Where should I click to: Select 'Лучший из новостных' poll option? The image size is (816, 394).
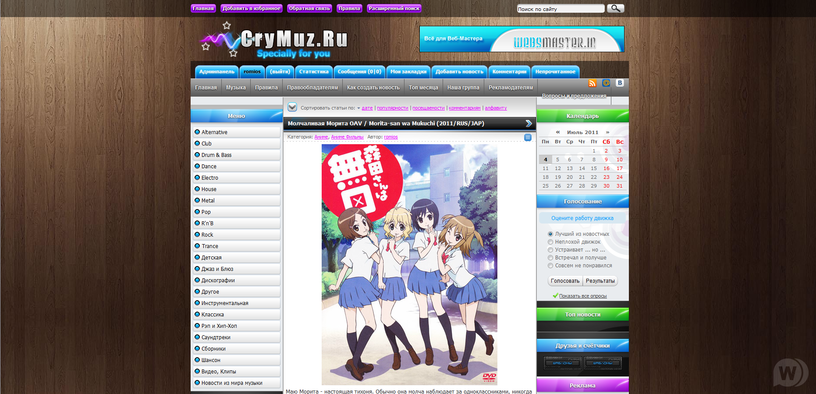(x=550, y=234)
